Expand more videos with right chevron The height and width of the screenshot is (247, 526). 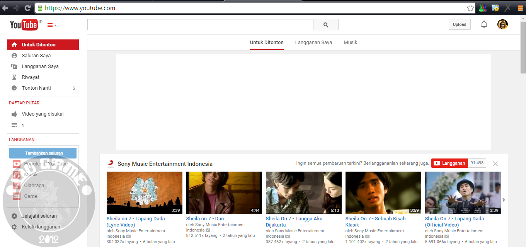pos(504,200)
